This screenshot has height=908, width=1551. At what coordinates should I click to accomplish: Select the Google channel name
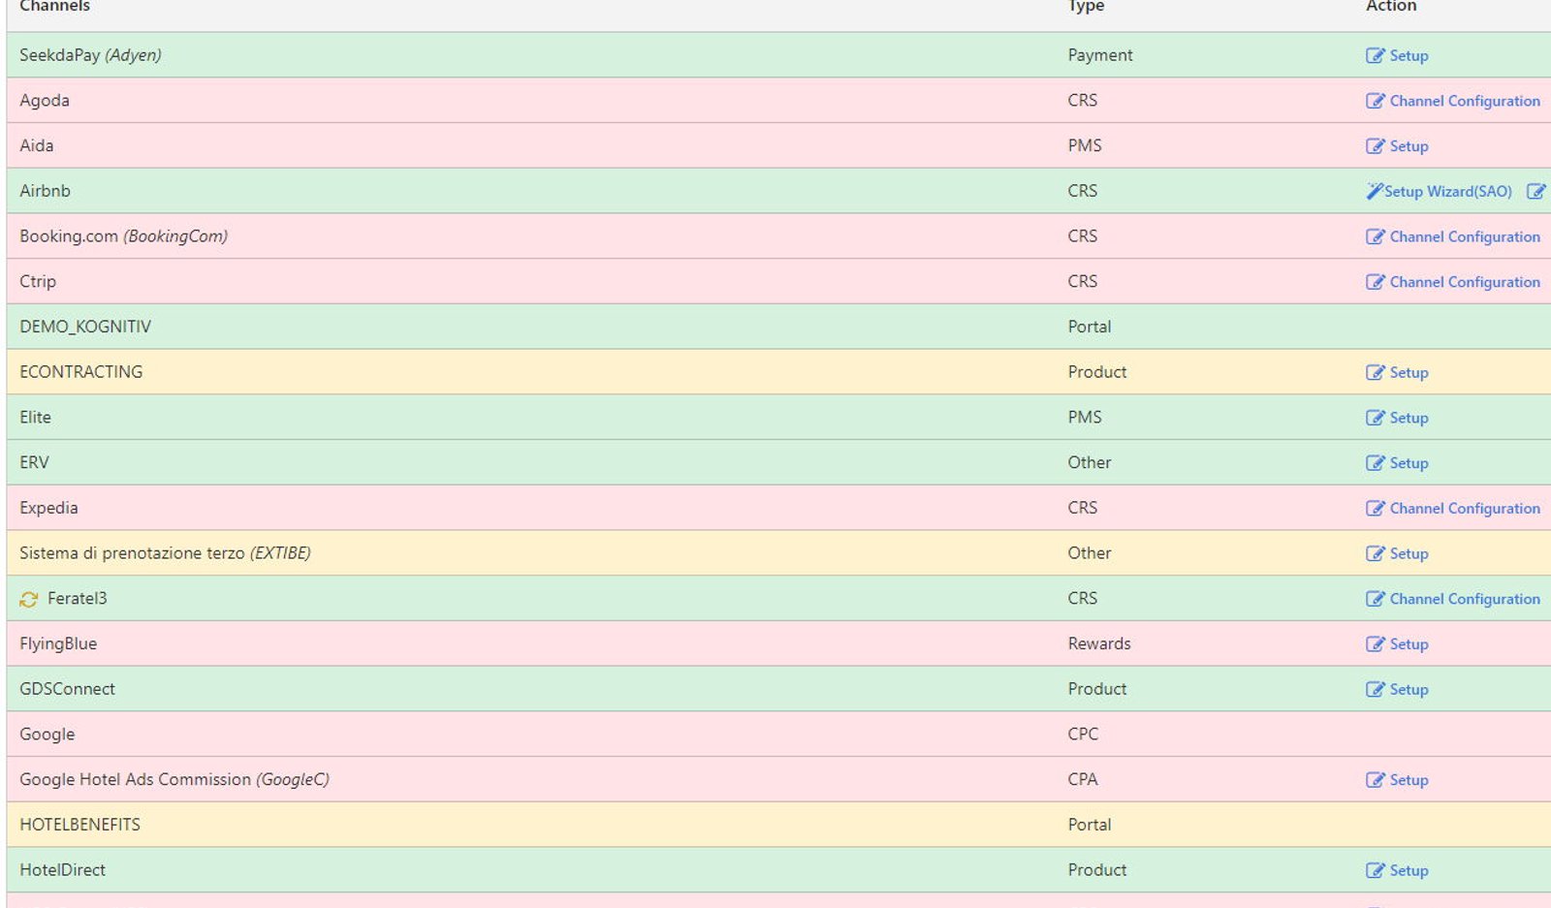[47, 735]
